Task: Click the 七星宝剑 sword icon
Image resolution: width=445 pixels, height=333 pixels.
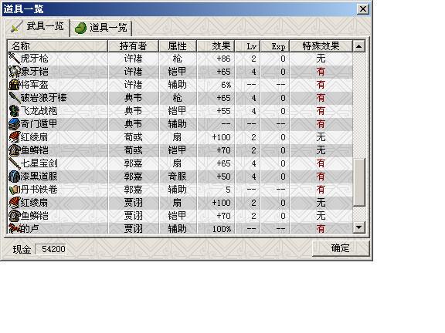Action: [14, 163]
